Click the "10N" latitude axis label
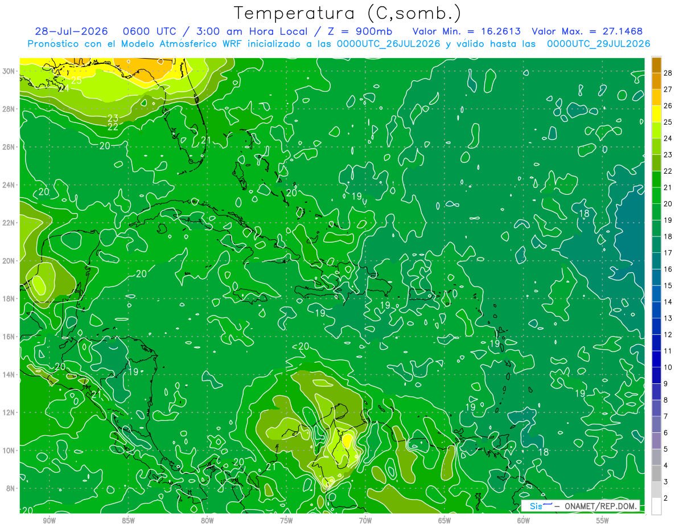The width and height of the screenshot is (683, 528). pyautogui.click(x=9, y=451)
